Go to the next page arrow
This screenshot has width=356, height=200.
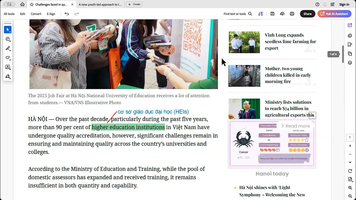click(x=350, y=162)
